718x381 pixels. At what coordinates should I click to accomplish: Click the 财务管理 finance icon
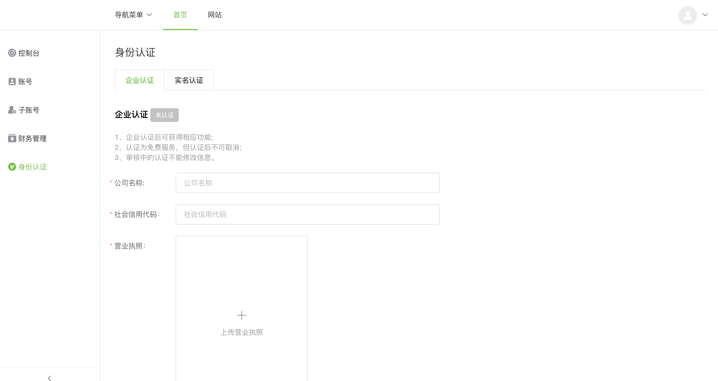(x=12, y=138)
